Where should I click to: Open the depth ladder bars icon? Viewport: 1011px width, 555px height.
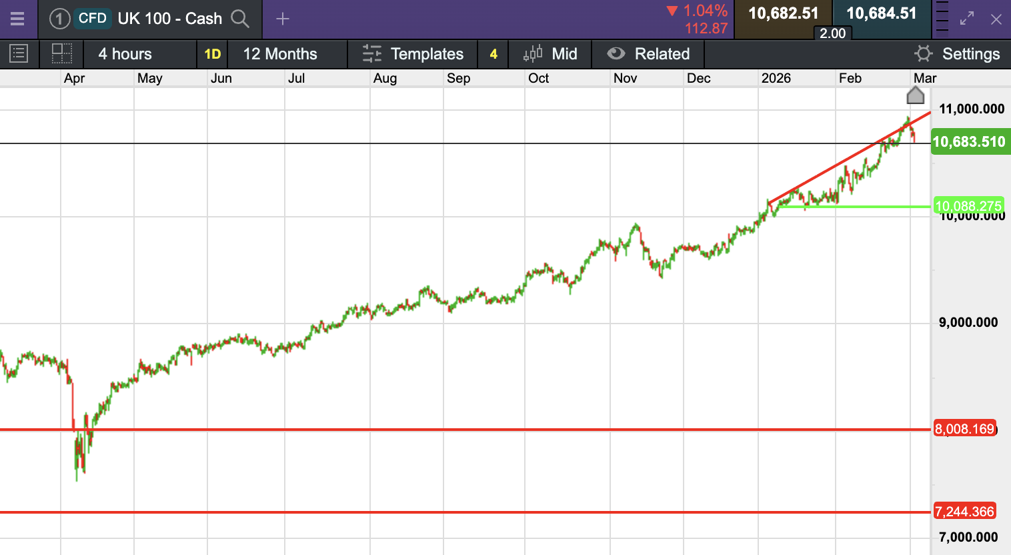[x=942, y=19]
